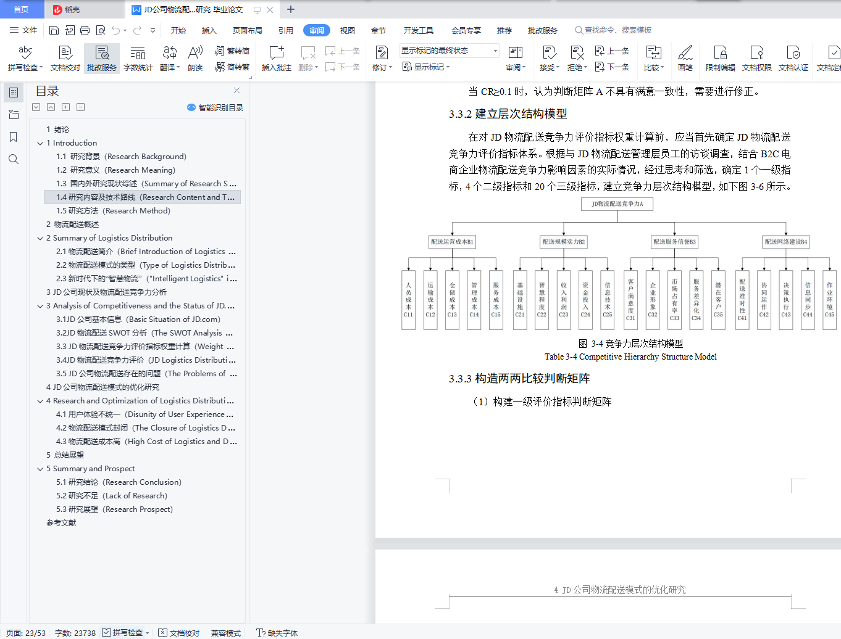
Task: Click the minus box icon under 目录 heading
Action: (81, 107)
